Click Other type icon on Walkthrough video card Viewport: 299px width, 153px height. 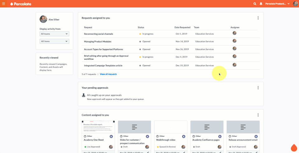point(157,136)
